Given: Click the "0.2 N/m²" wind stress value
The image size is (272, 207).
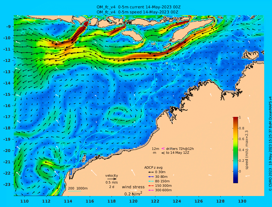Looking at the screenshot, I should point(133,194).
